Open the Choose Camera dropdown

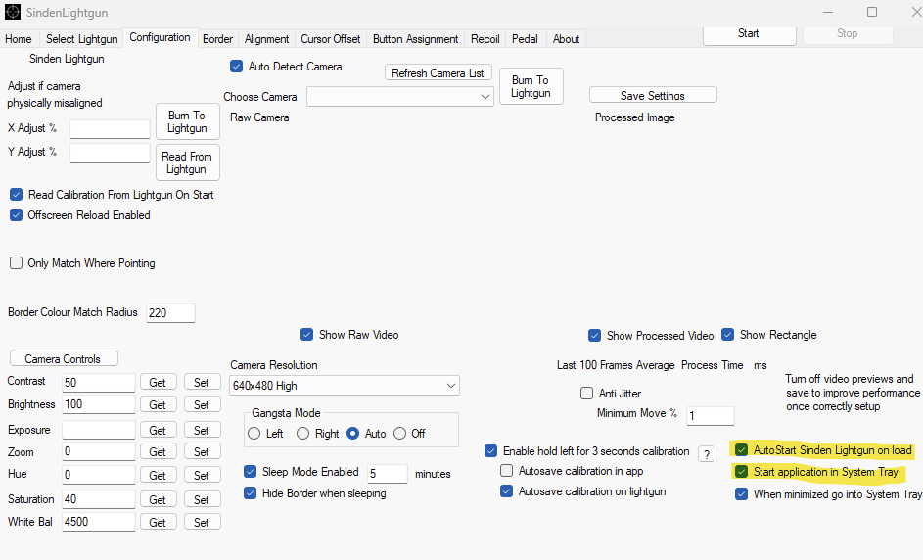tap(400, 97)
